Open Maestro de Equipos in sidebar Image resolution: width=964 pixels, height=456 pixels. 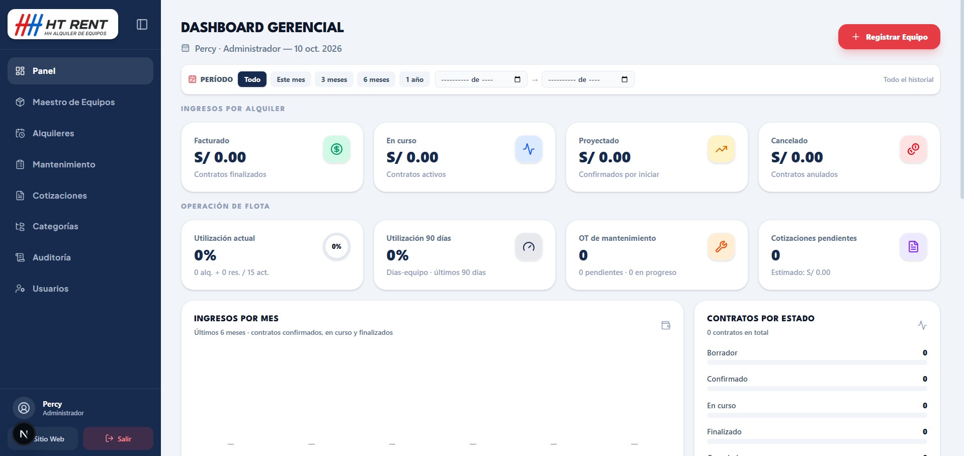tap(80, 102)
